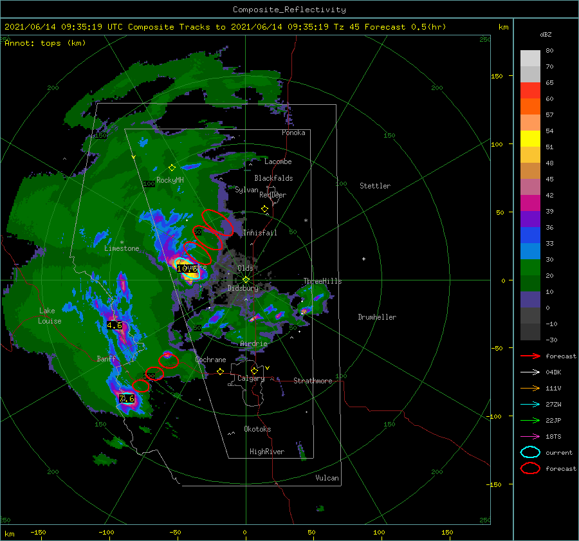Click the Strathmore label
The image size is (579, 541).
[x=313, y=381]
